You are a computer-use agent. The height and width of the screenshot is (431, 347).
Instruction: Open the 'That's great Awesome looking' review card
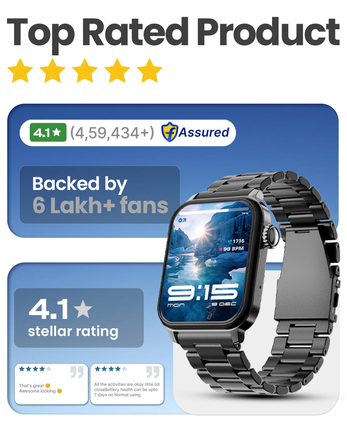point(51,384)
